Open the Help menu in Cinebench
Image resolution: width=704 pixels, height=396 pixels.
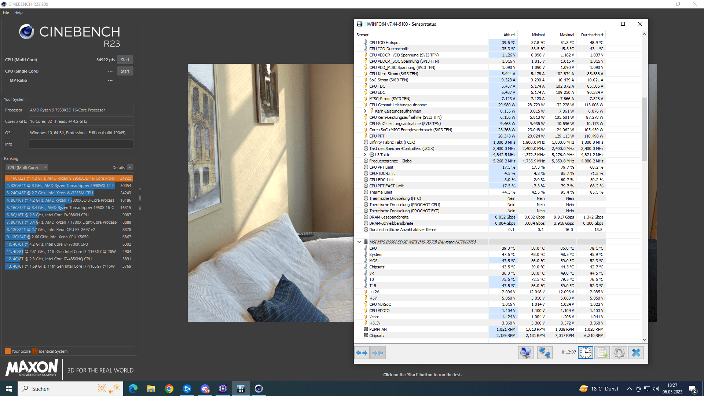tap(18, 12)
